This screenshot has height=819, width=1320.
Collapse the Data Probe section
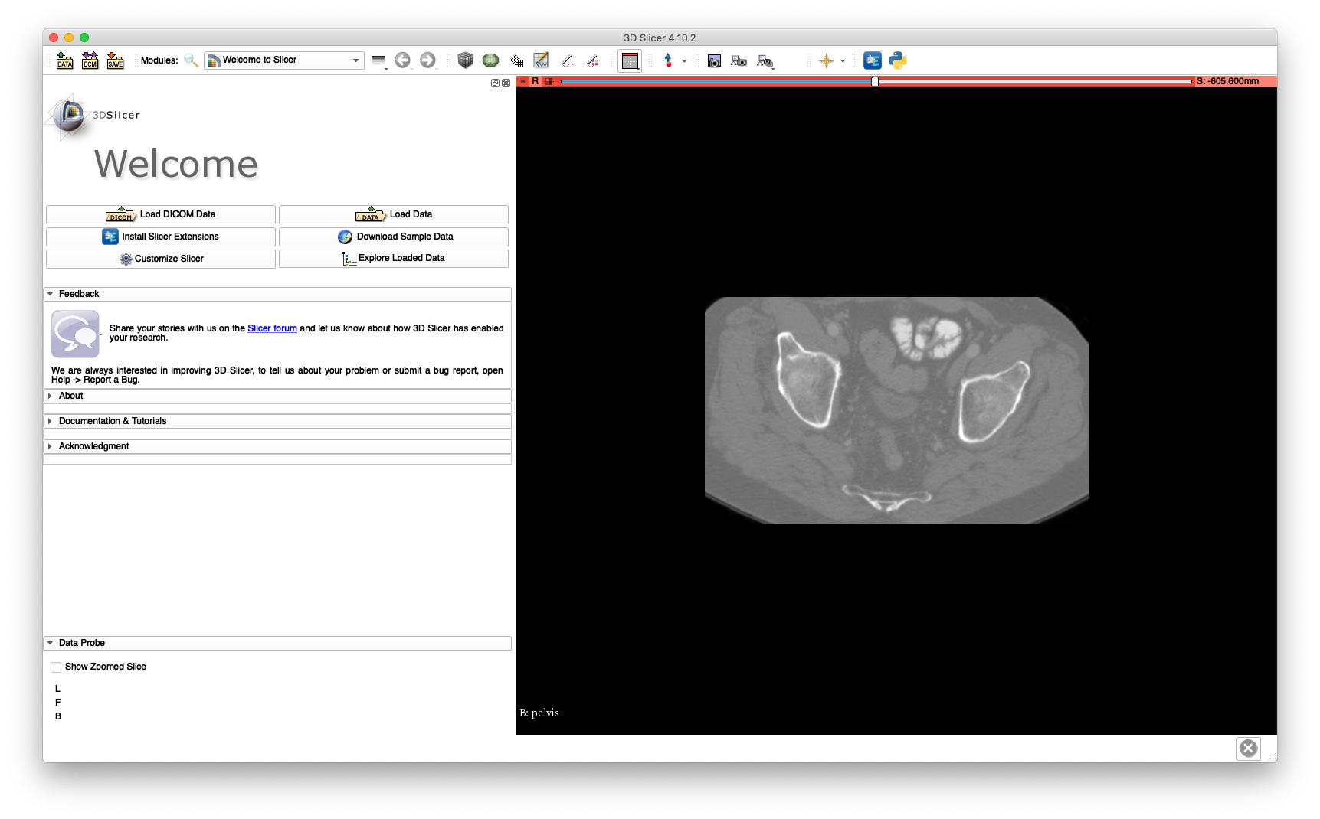(x=277, y=643)
